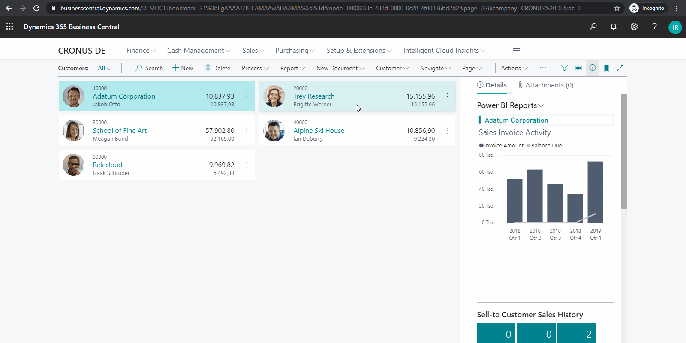The width and height of the screenshot is (686, 343).
Task: Toggle the FactBox information icon
Action: 593,68
